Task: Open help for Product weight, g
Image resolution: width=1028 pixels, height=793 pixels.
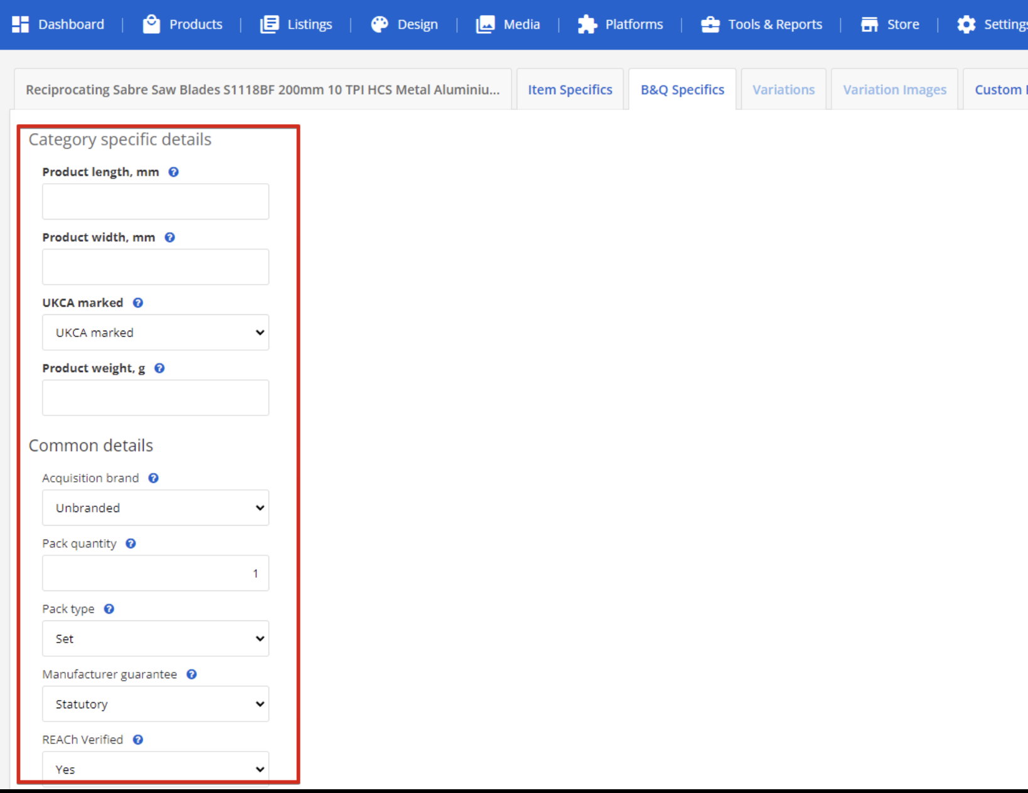Action: point(159,368)
